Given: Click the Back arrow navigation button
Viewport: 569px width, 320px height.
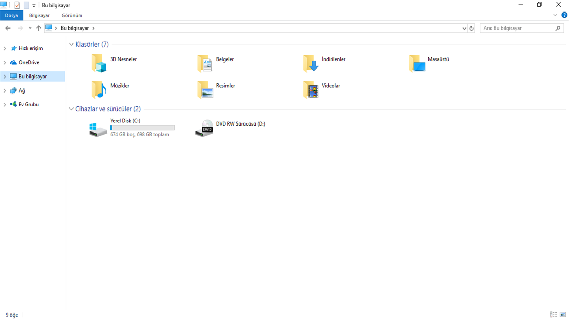Looking at the screenshot, I should coord(8,28).
